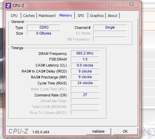The height and width of the screenshot is (139, 155).
Task: Click the 8 GBytes size field
Action: 44,33
